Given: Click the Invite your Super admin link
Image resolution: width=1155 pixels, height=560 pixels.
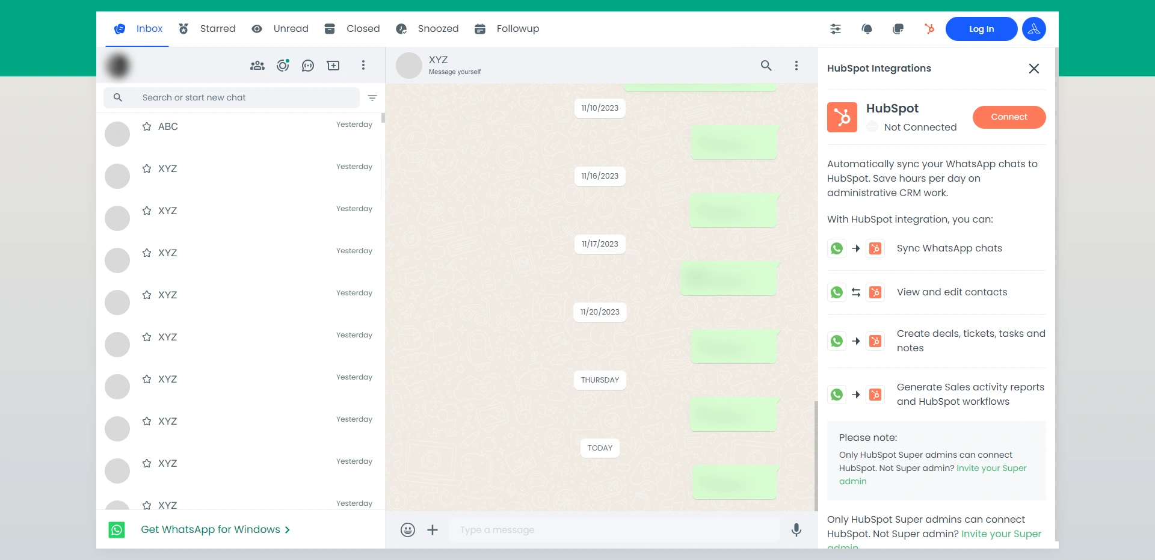Looking at the screenshot, I should 991,468.
